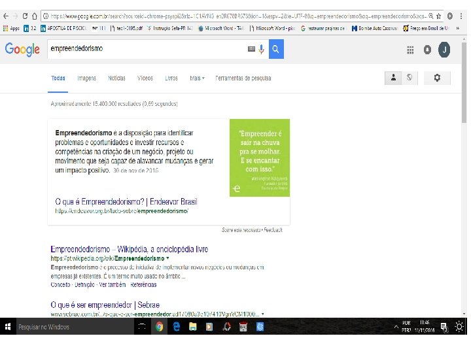Select the Todas search tab
471x353 pixels.
[58, 78]
